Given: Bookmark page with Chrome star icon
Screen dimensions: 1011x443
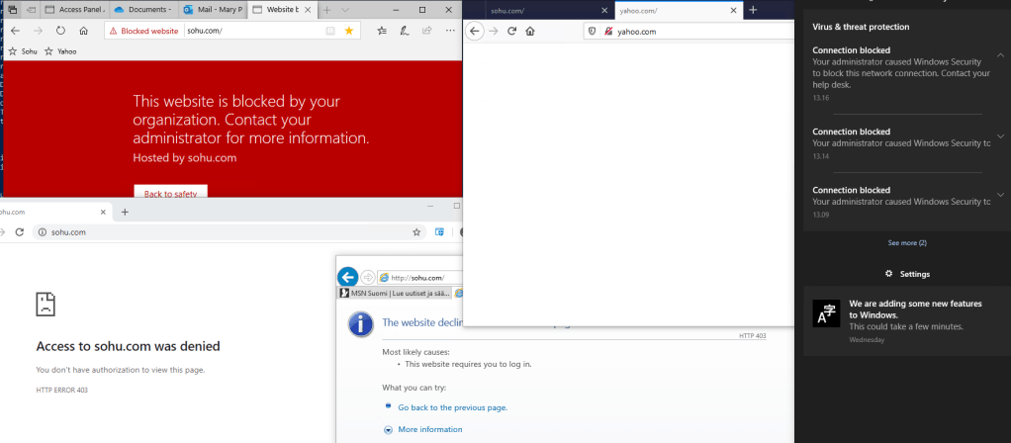Looking at the screenshot, I should coord(416,232).
